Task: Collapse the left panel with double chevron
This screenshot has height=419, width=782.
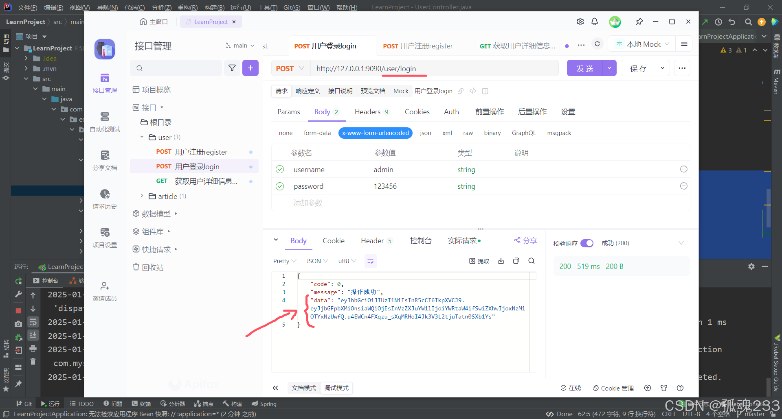Action: [x=275, y=388]
